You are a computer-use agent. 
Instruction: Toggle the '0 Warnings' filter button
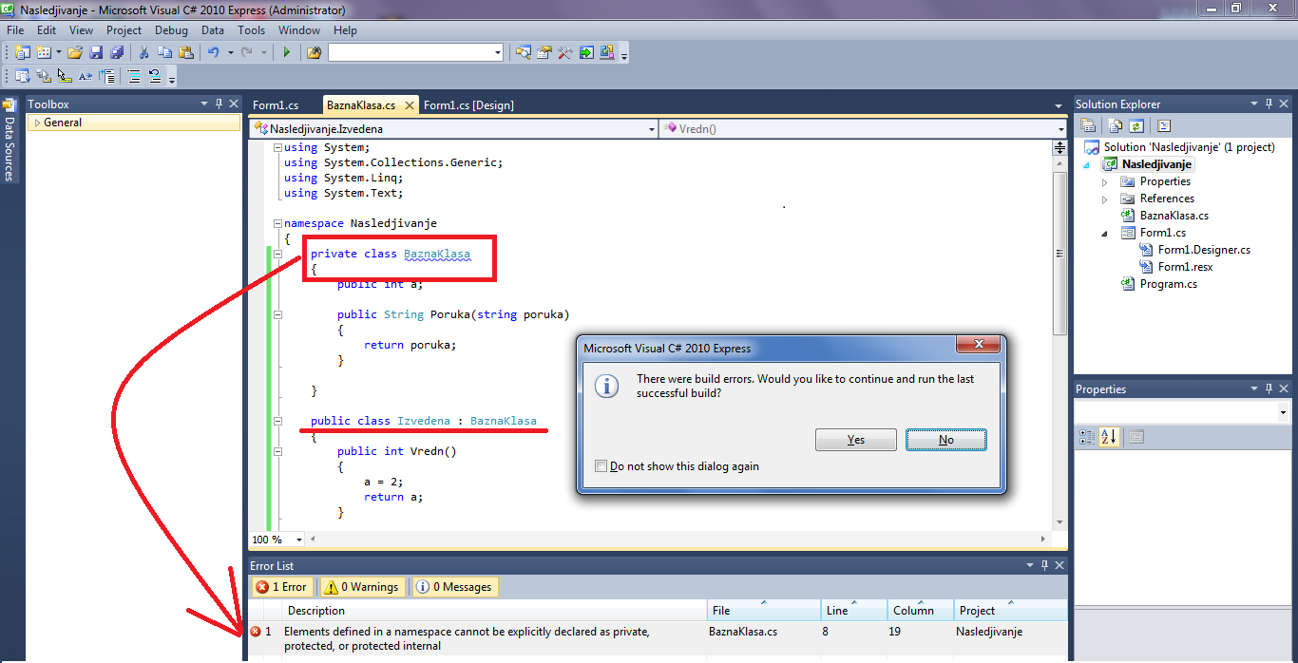[362, 587]
